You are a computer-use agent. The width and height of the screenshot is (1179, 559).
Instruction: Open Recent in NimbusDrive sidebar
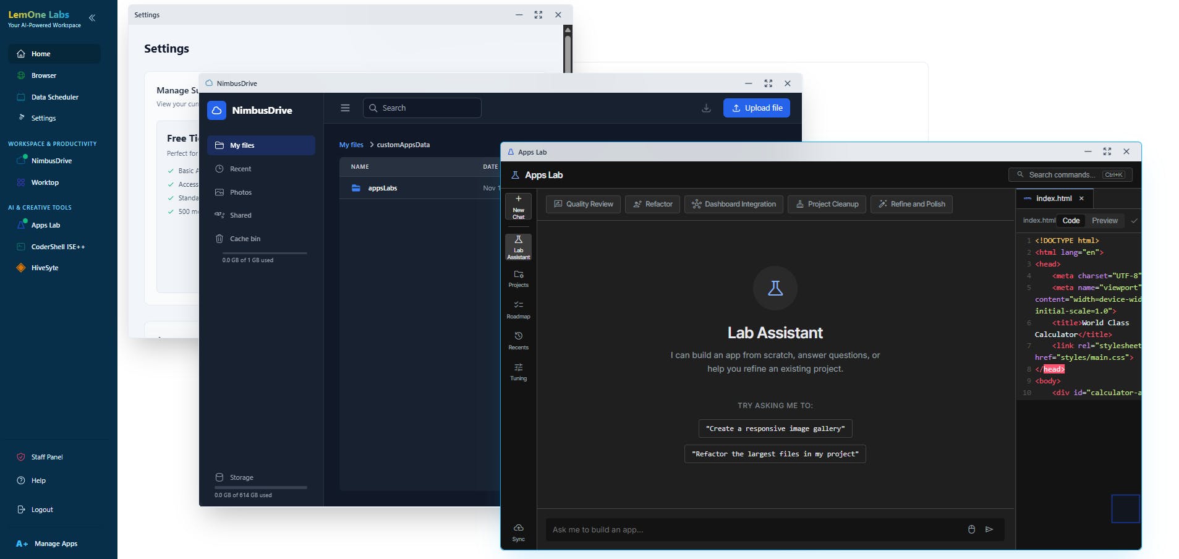pyautogui.click(x=261, y=169)
